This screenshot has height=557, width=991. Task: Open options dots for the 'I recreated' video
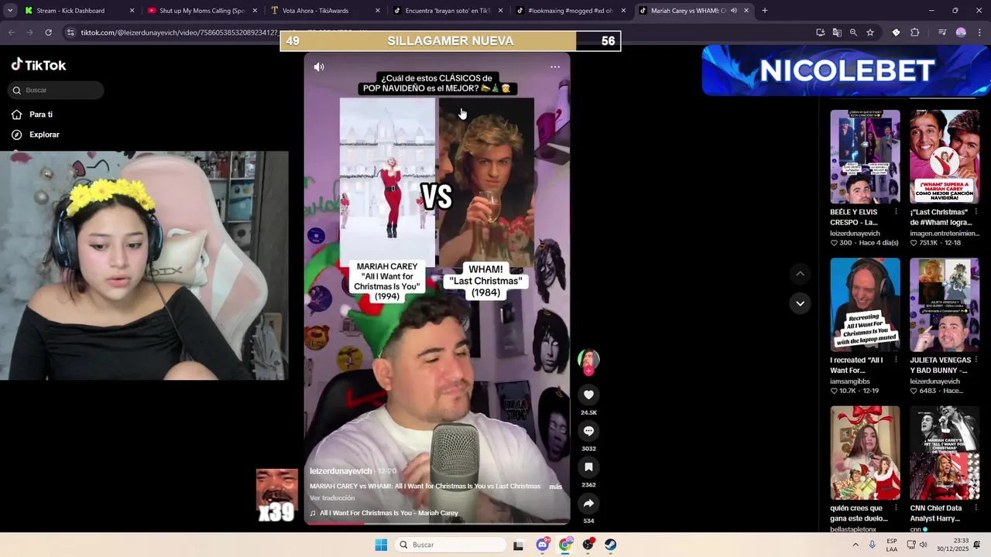(x=896, y=361)
